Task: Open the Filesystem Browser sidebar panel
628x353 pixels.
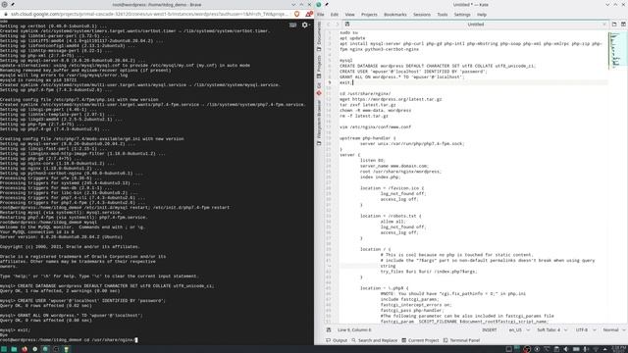Action: (x=319, y=123)
